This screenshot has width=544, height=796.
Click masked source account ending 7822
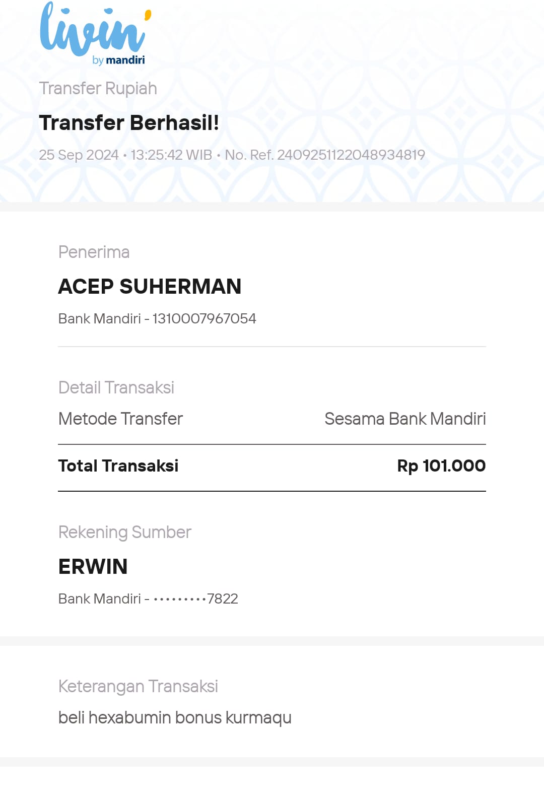pos(196,599)
